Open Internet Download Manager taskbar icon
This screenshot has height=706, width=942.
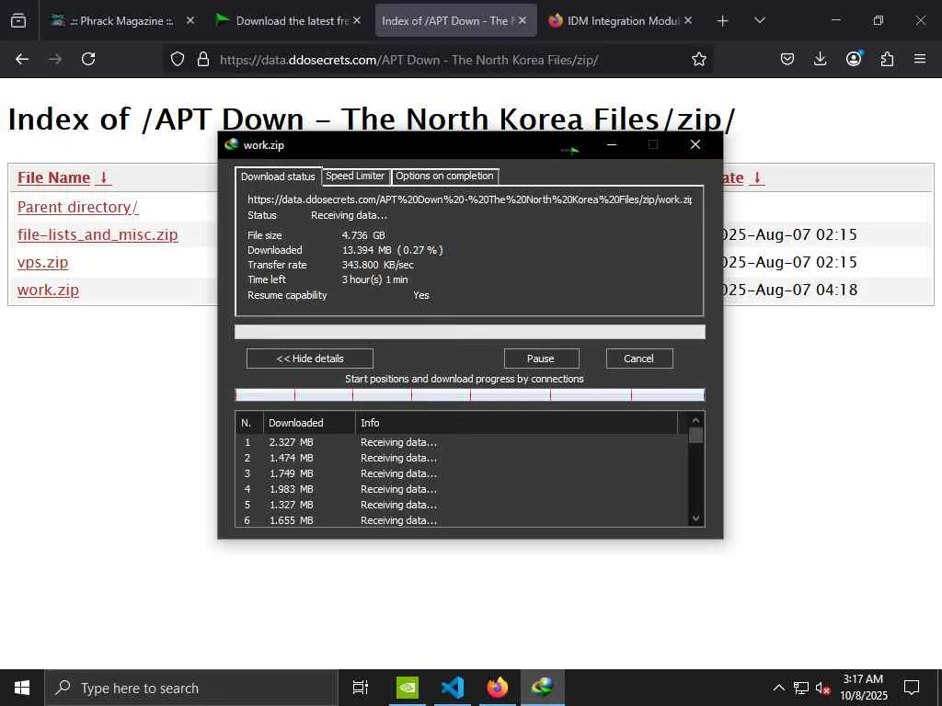click(543, 688)
